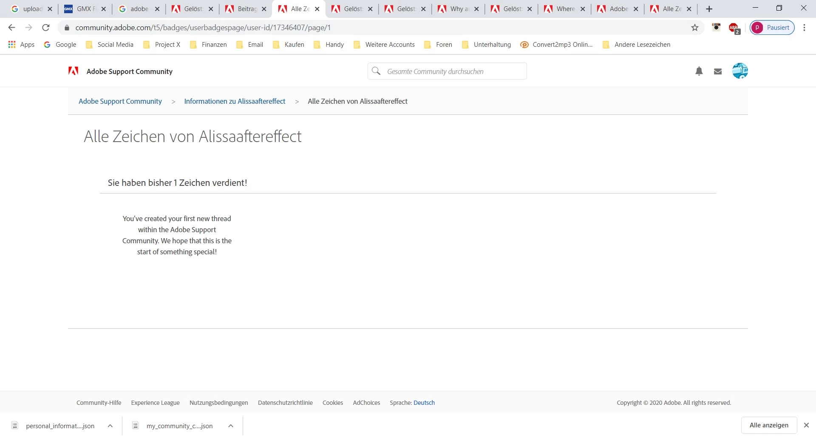This screenshot has height=438, width=816.
Task: Close the 'Where' tab
Action: 583,9
